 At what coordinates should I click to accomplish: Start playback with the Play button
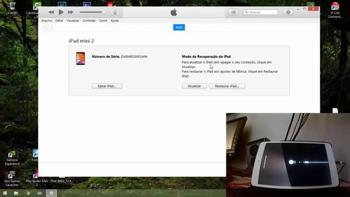point(61,12)
